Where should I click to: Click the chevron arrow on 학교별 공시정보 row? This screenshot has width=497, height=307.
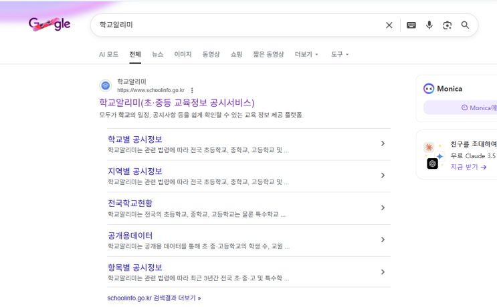383,143
